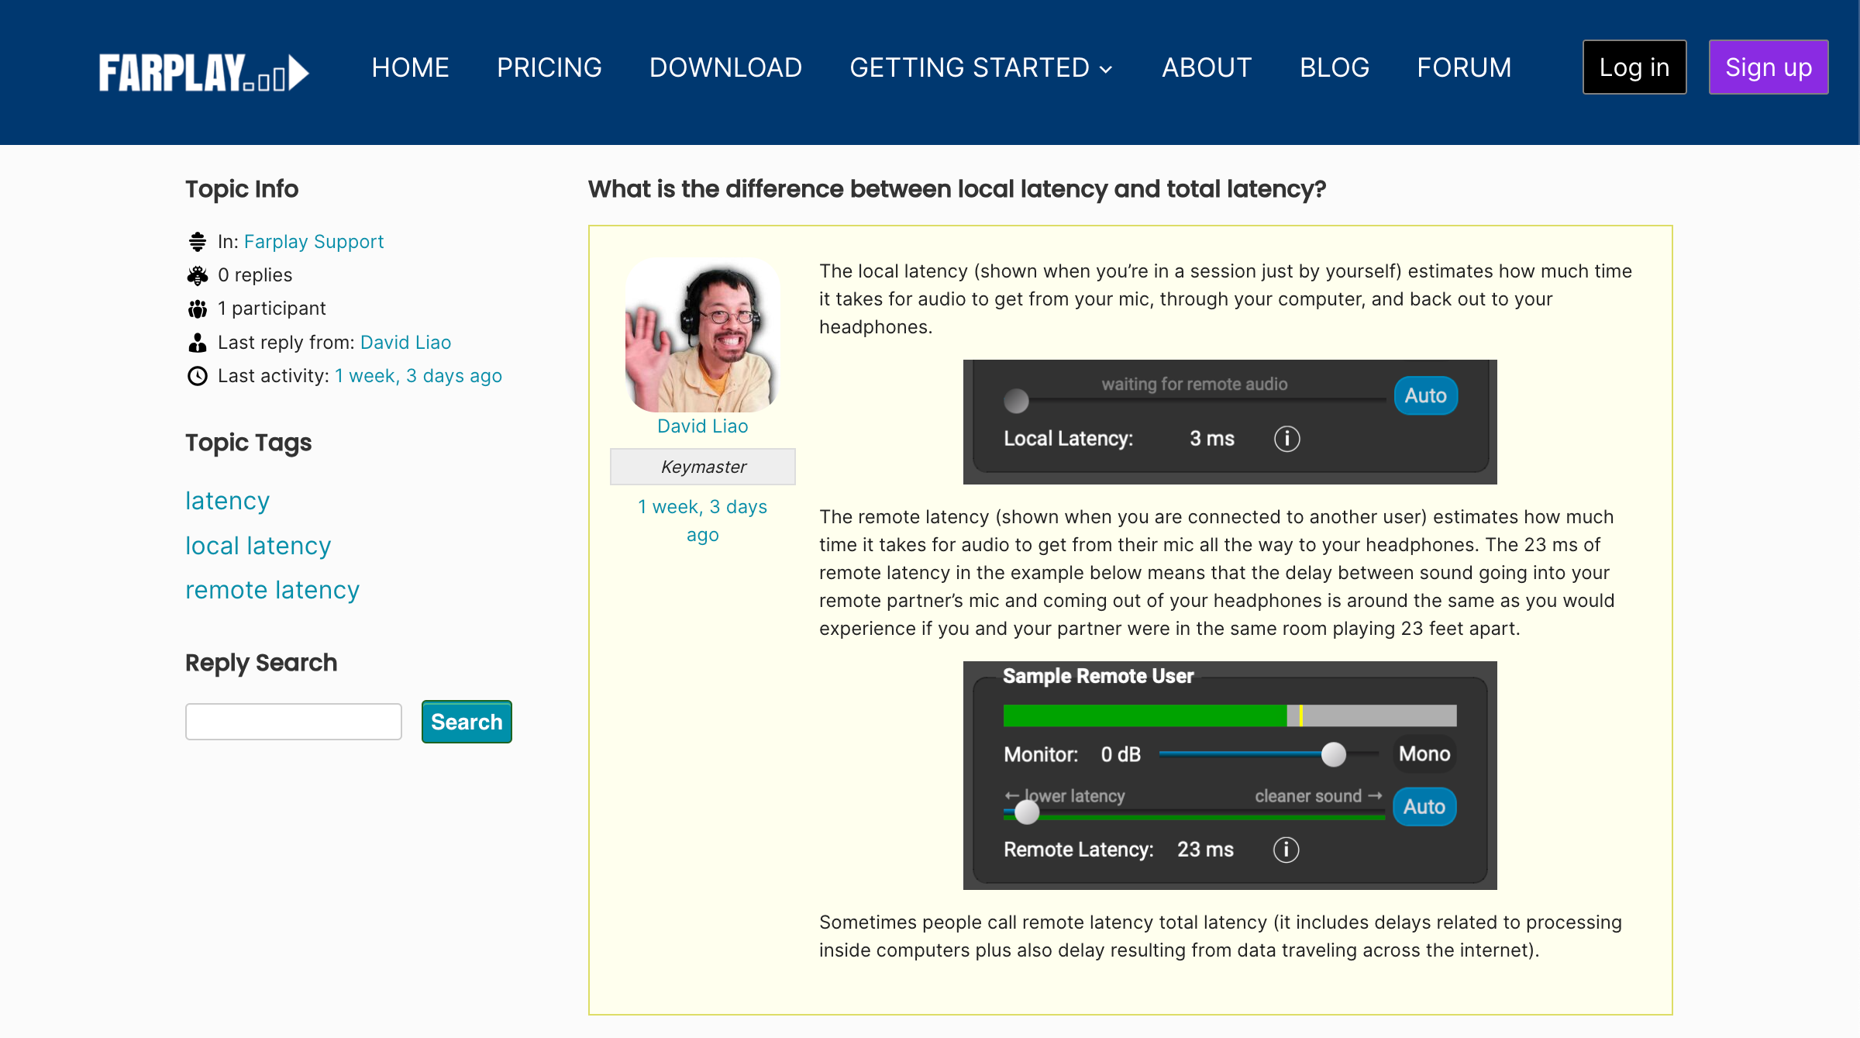
Task: Click the info icon beside Local Latency 3 ms
Action: pyautogui.click(x=1287, y=439)
